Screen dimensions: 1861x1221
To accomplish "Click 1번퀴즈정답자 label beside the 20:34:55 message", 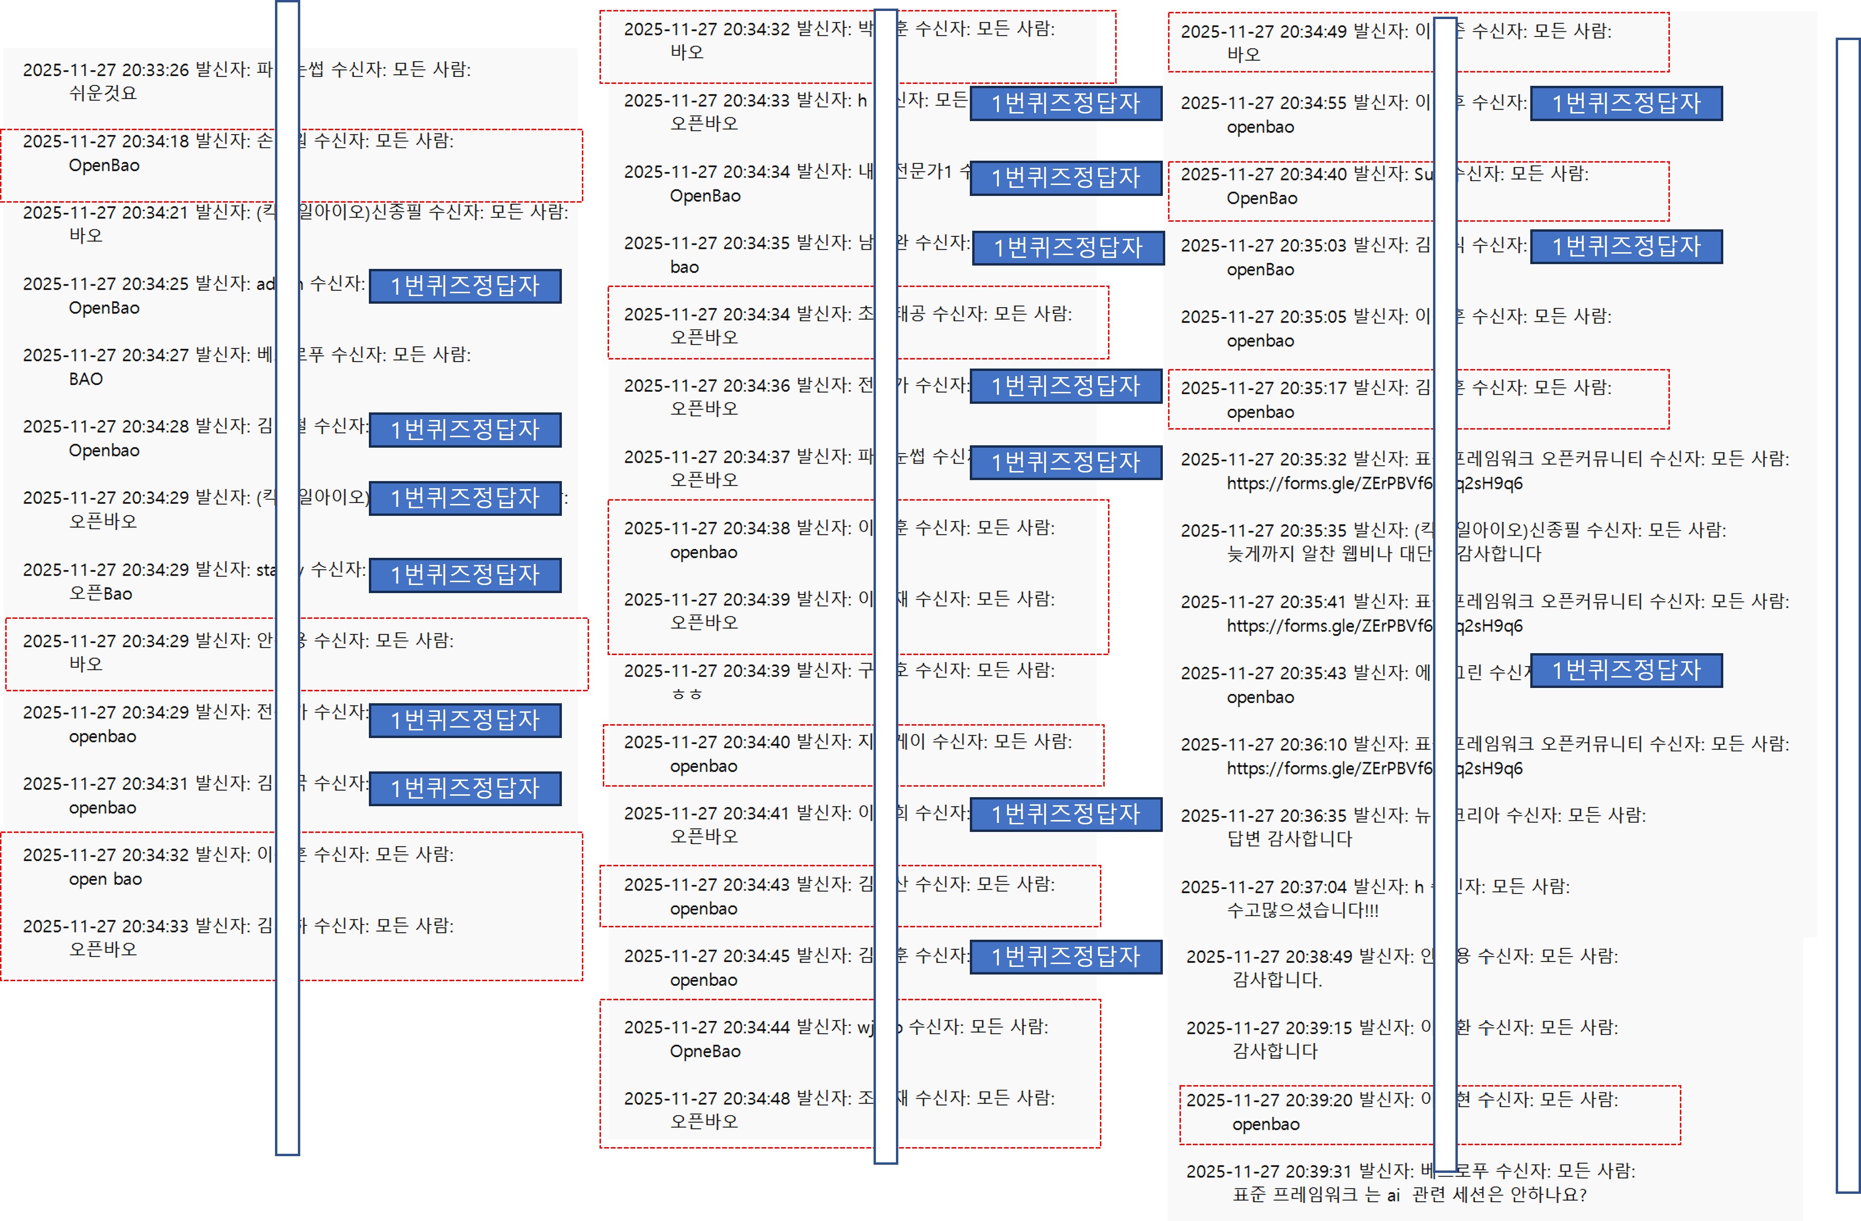I will pyautogui.click(x=1626, y=103).
